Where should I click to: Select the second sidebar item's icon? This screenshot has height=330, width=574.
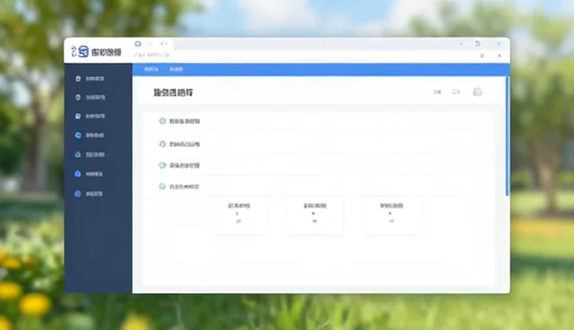coord(78,98)
